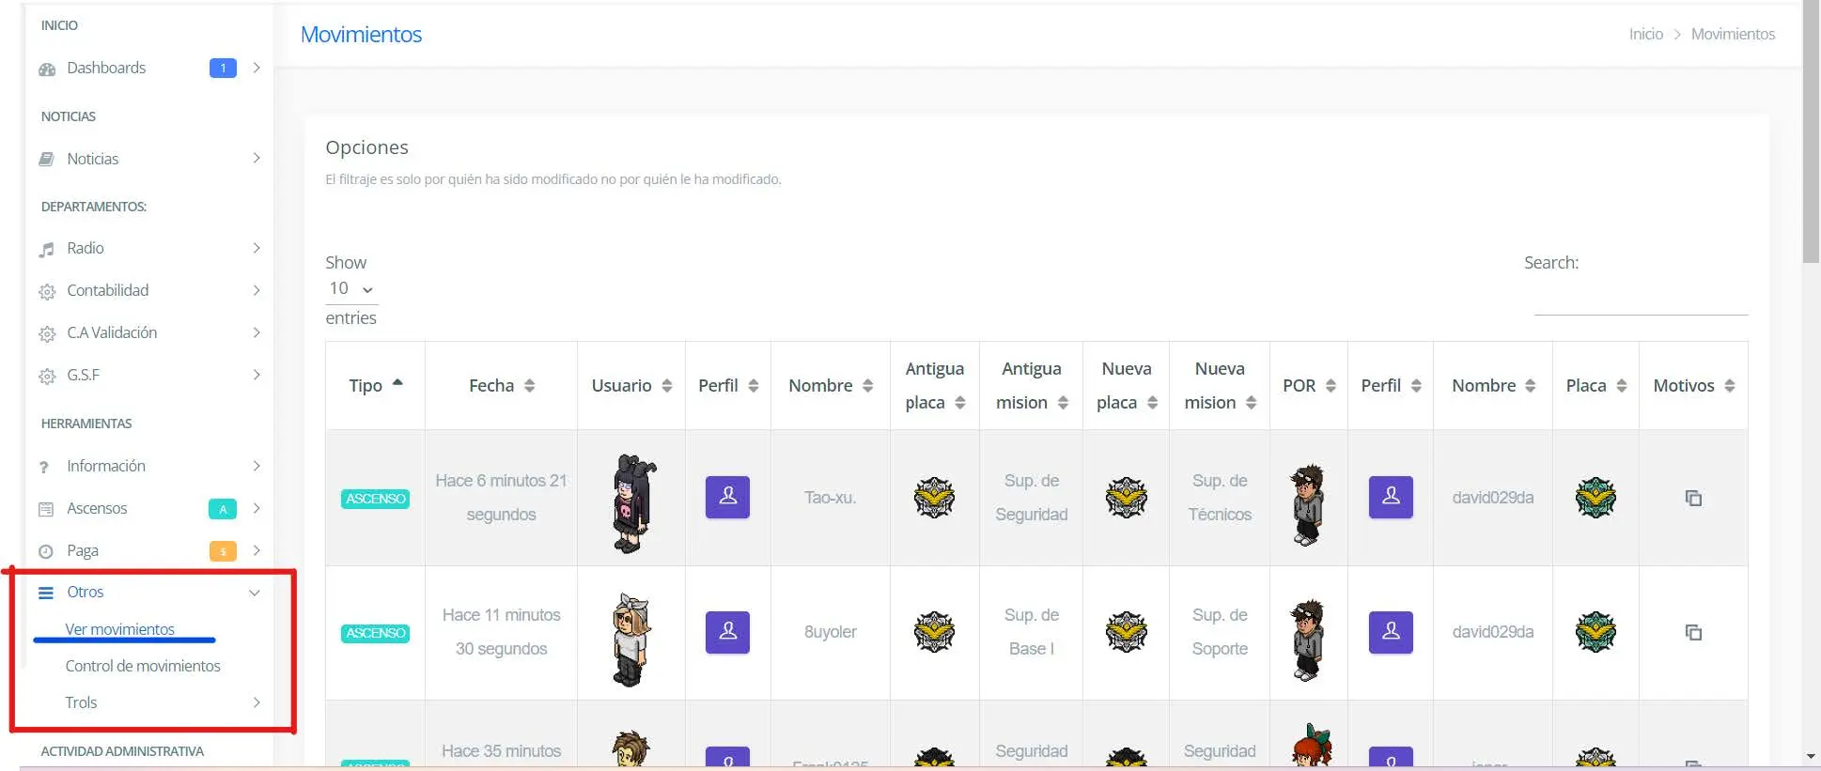Click copy motivos icon in 8uyoler row

(1692, 632)
